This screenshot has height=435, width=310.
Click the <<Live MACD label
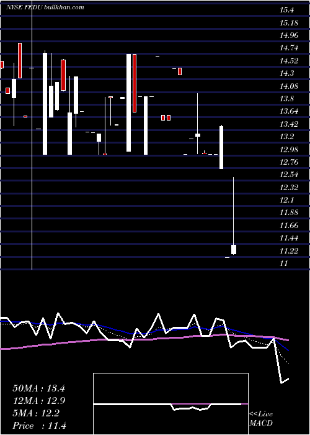click(261, 419)
